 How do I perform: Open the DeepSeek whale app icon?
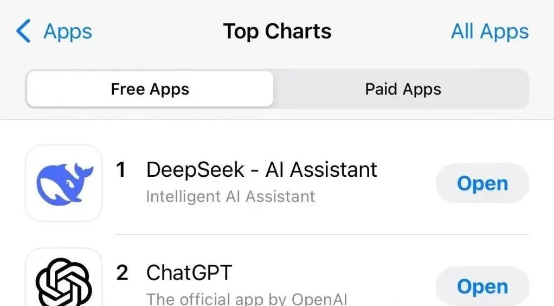64,183
